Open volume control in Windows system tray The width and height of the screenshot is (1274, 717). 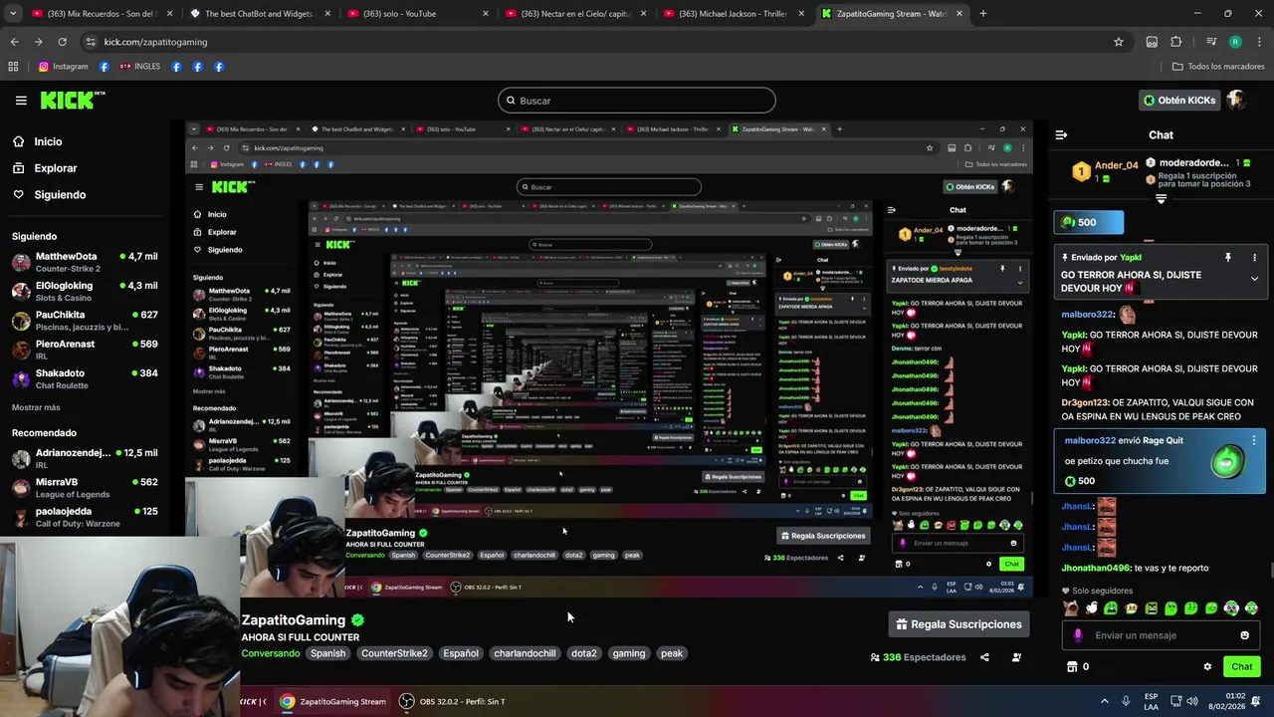1190,701
